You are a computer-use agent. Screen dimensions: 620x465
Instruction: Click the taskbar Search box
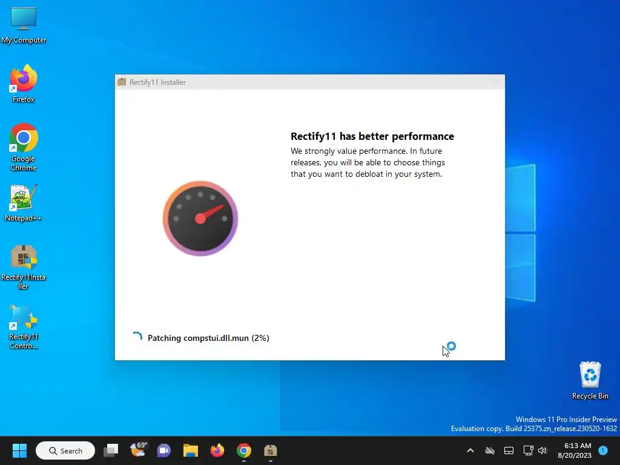pyautogui.click(x=65, y=450)
